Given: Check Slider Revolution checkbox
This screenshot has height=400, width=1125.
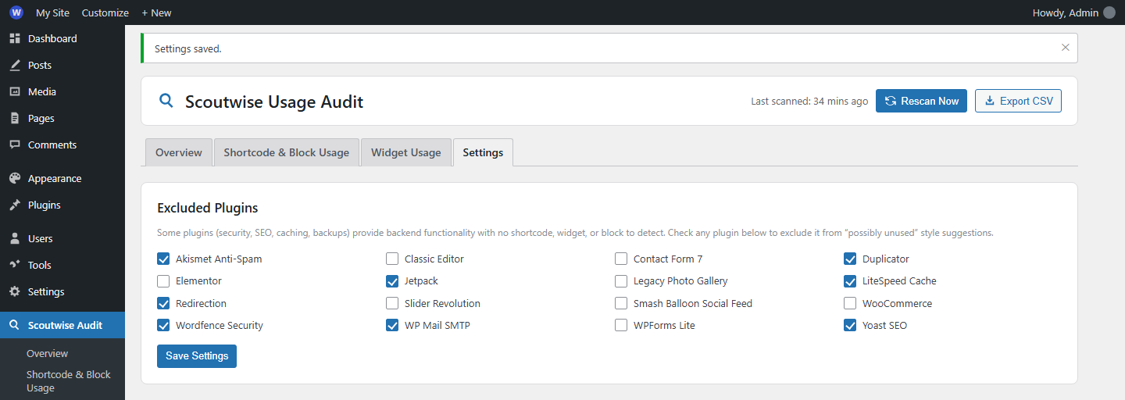Looking at the screenshot, I should [392, 303].
